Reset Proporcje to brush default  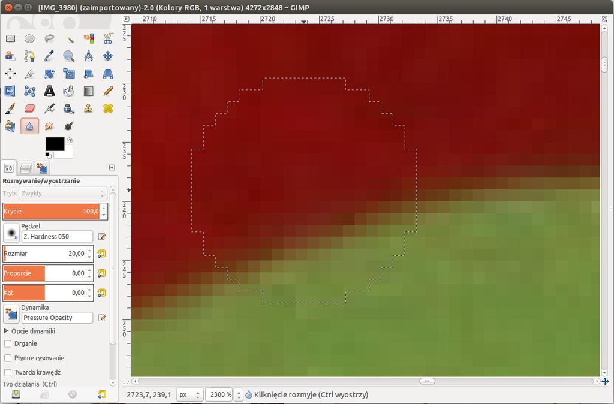point(101,273)
